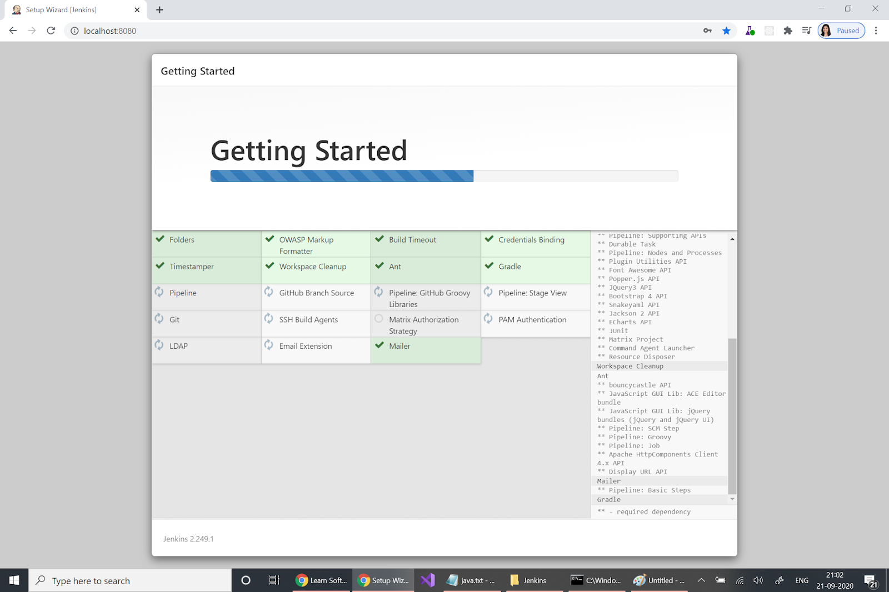Click the 'Pipeline: Basic Steps' log line

(650, 490)
